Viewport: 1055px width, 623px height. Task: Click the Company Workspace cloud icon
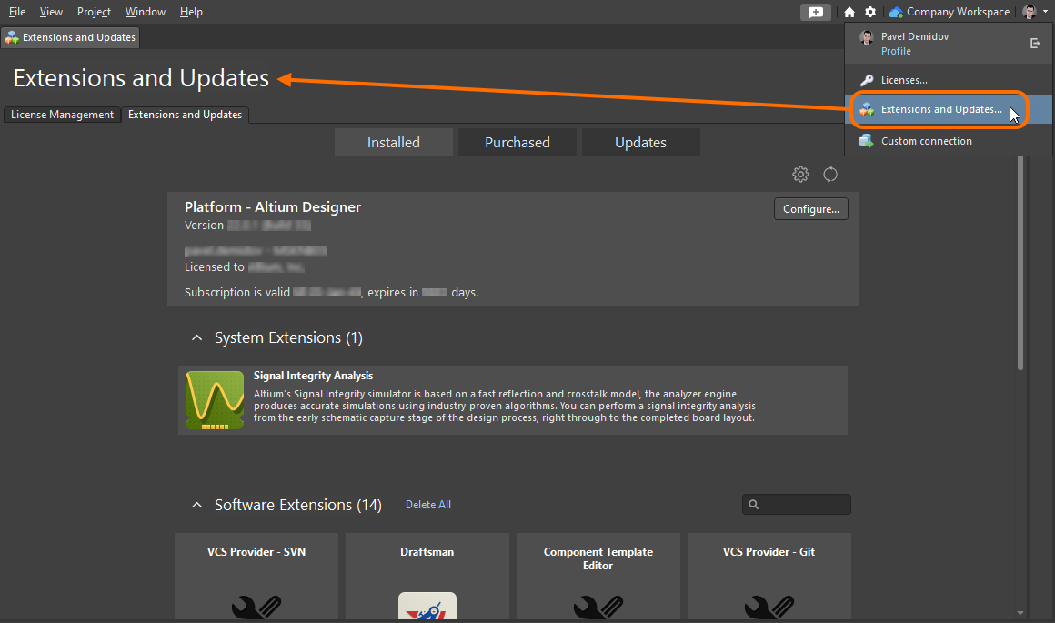pyautogui.click(x=896, y=12)
